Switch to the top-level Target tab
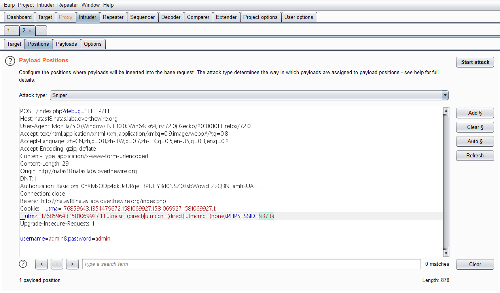The image size is (500, 293). [45, 17]
